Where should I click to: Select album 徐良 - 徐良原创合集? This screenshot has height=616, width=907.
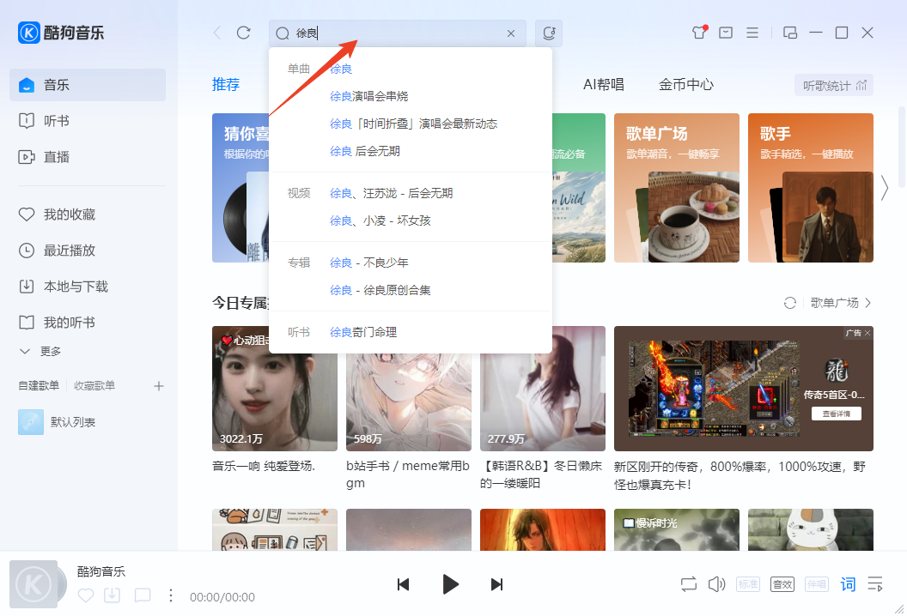(380, 290)
